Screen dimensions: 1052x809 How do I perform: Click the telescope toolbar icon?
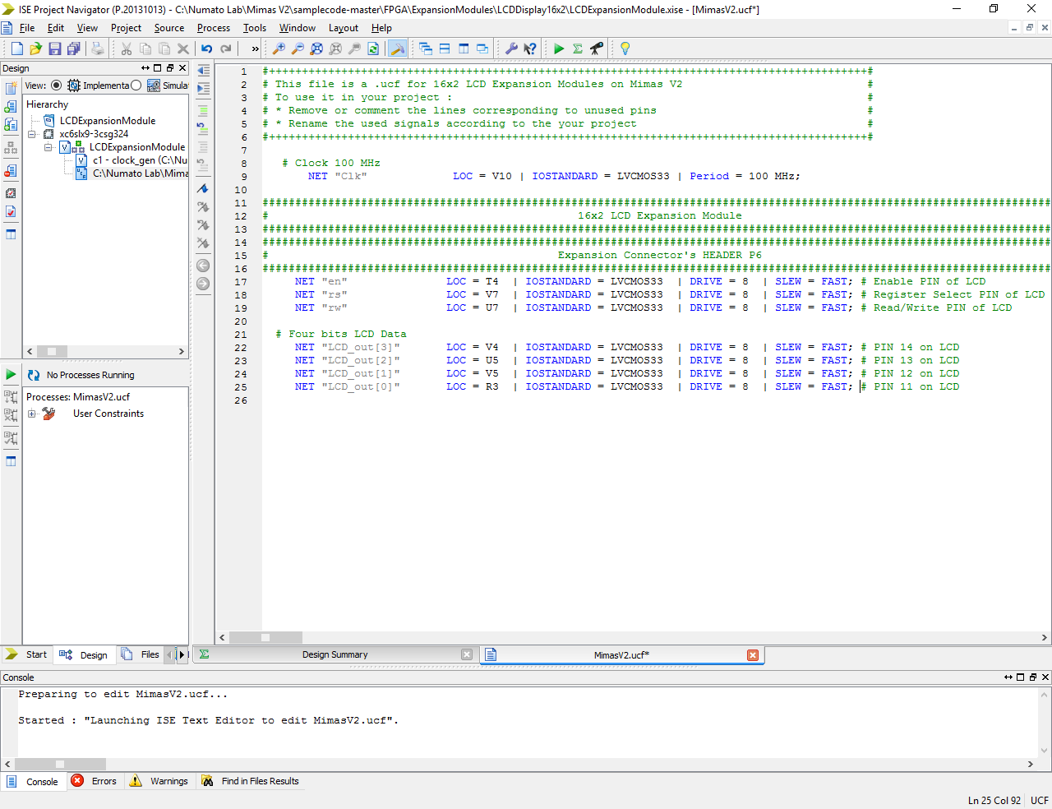(x=597, y=49)
